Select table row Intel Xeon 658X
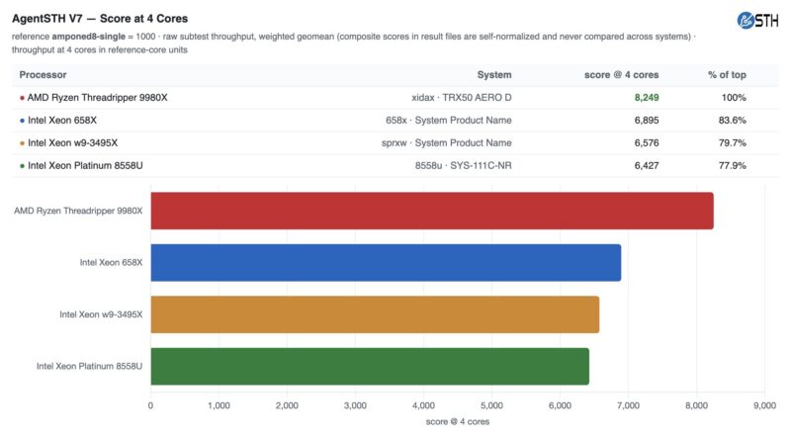The height and width of the screenshot is (438, 791). point(395,120)
